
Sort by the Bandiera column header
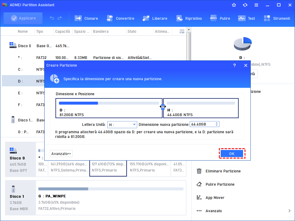tap(101, 32)
